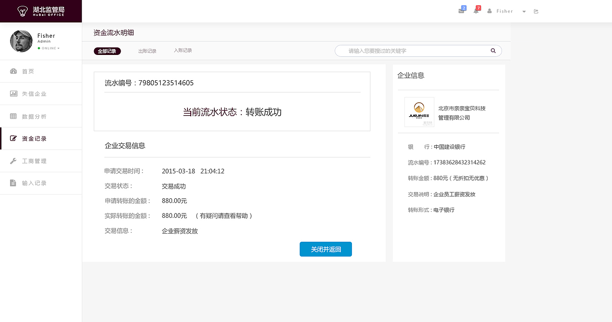
Task: Open the 数据分析 table icon
Action: coord(13,116)
